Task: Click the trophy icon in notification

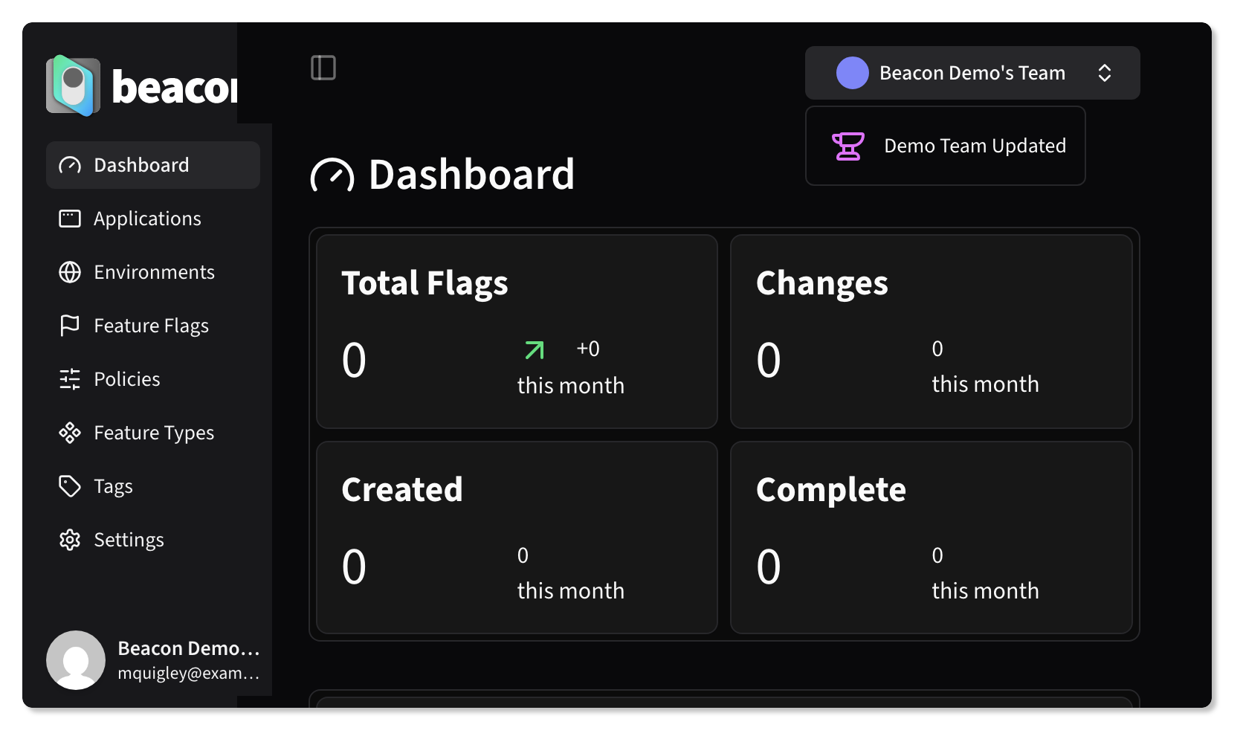Action: pos(847,146)
